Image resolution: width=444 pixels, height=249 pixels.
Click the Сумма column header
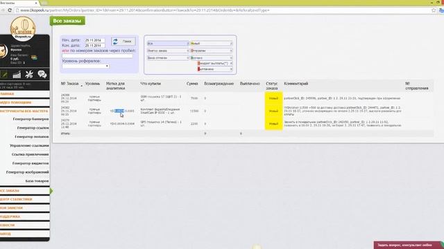(x=192, y=84)
